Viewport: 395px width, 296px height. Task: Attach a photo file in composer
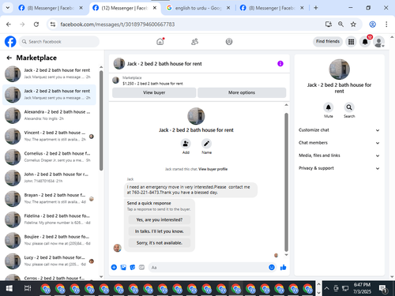coord(123,268)
